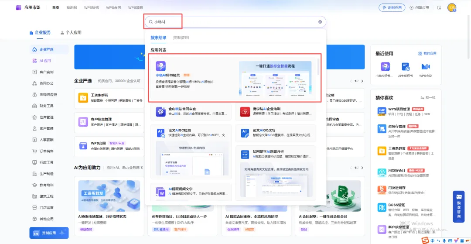Go to next page of 企业严选
Viewport: 471px width, 244px height.
point(362,81)
